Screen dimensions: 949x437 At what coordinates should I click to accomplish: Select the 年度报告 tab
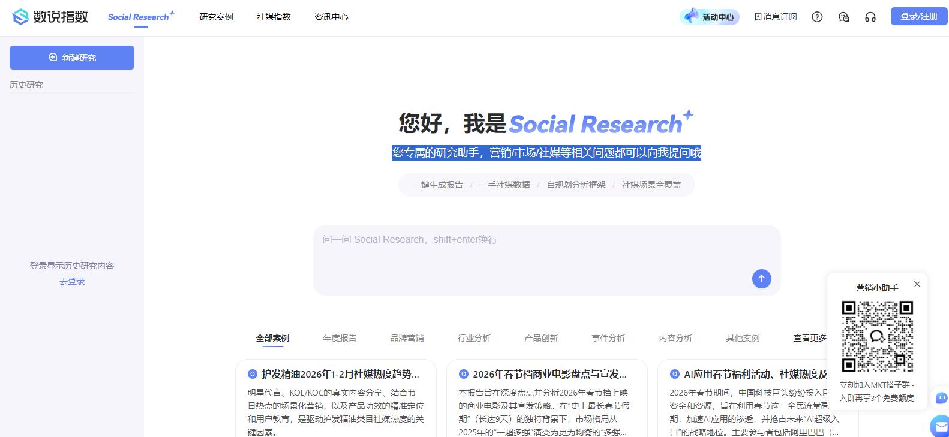[x=340, y=338]
